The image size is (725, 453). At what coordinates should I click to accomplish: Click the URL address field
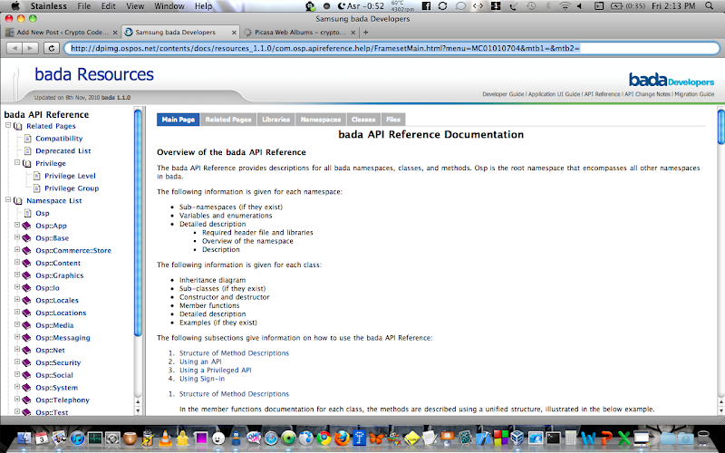391,48
